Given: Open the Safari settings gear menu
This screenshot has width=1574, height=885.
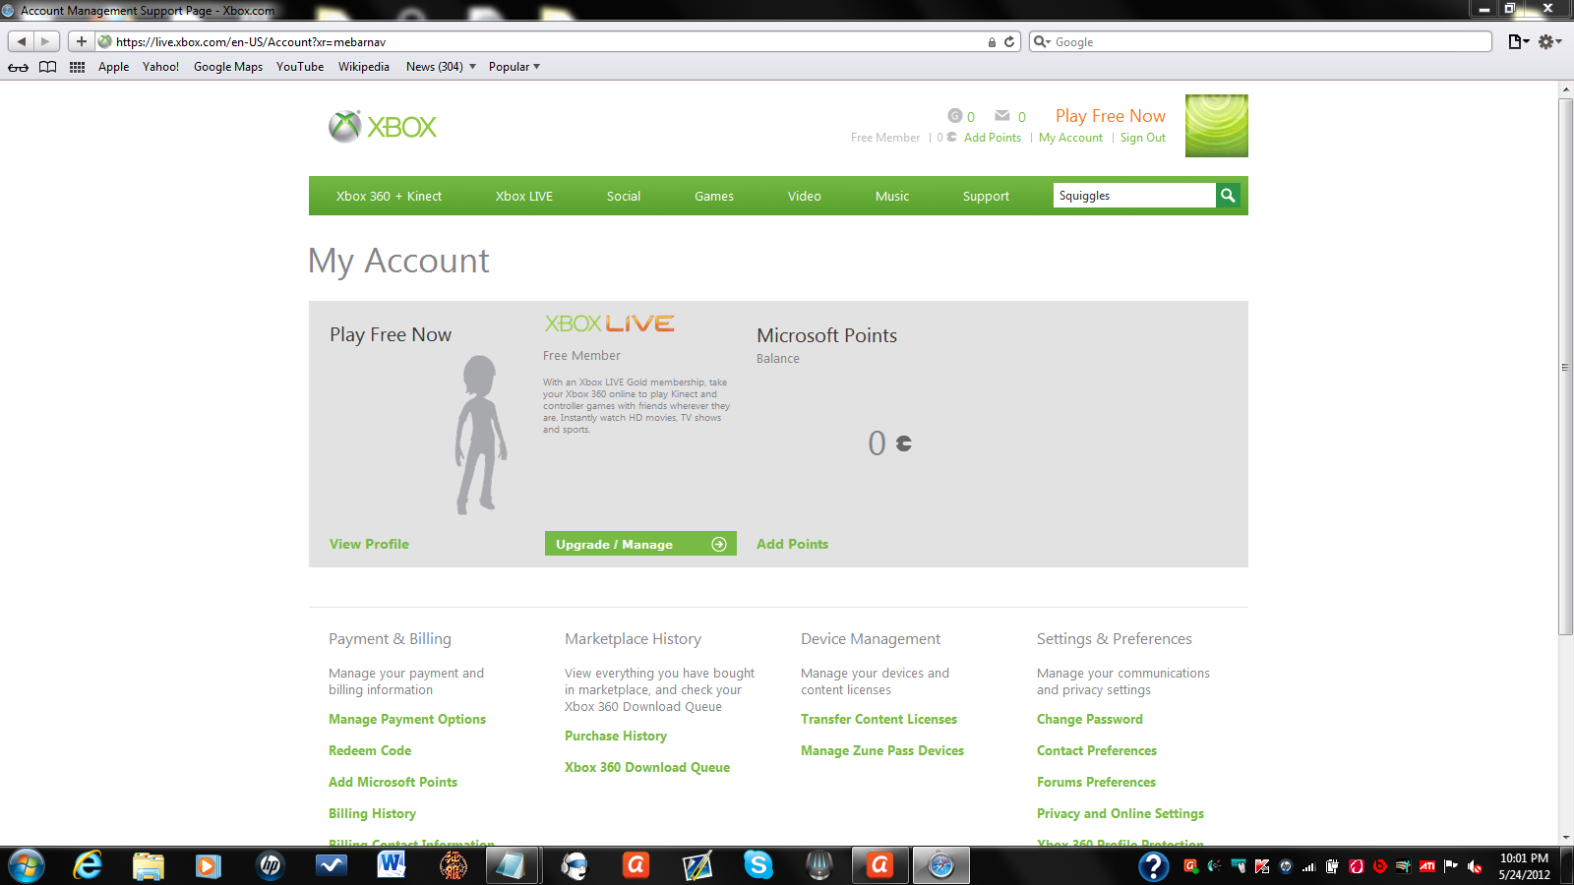Looking at the screenshot, I should 1549,41.
